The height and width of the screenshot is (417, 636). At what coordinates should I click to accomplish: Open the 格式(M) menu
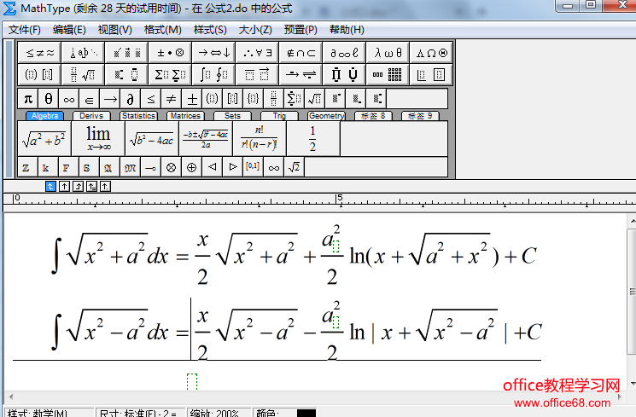click(x=162, y=29)
